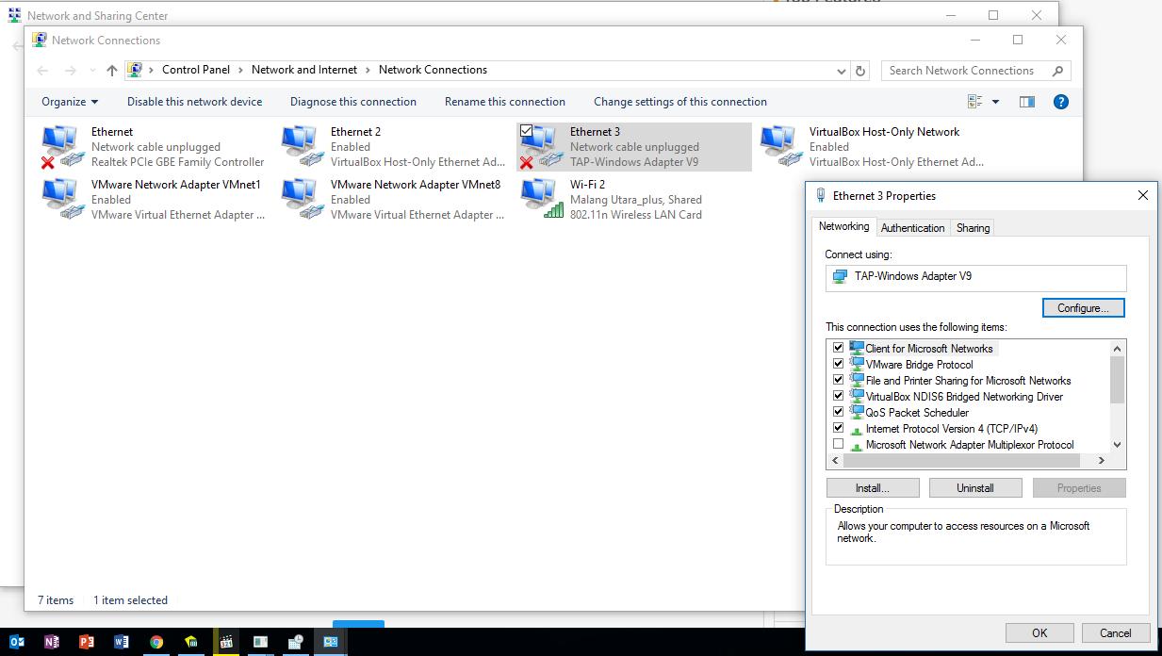The height and width of the screenshot is (656, 1162).
Task: Click Diagnose this connection
Action: pyautogui.click(x=353, y=102)
